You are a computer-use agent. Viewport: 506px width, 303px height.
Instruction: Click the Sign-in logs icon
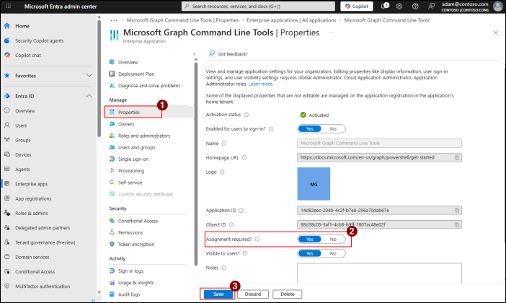pos(112,271)
